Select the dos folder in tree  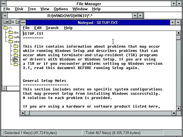point(11,32)
